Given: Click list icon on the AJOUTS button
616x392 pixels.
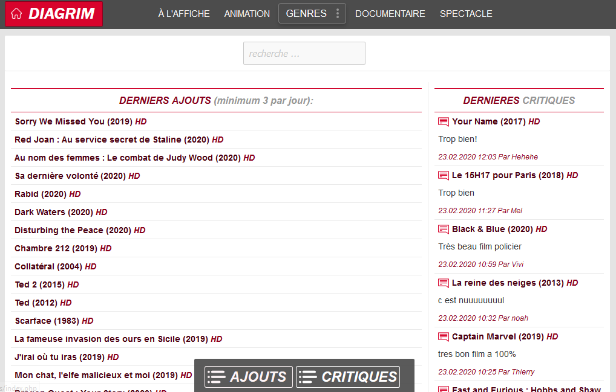Looking at the screenshot, I should click(x=217, y=377).
